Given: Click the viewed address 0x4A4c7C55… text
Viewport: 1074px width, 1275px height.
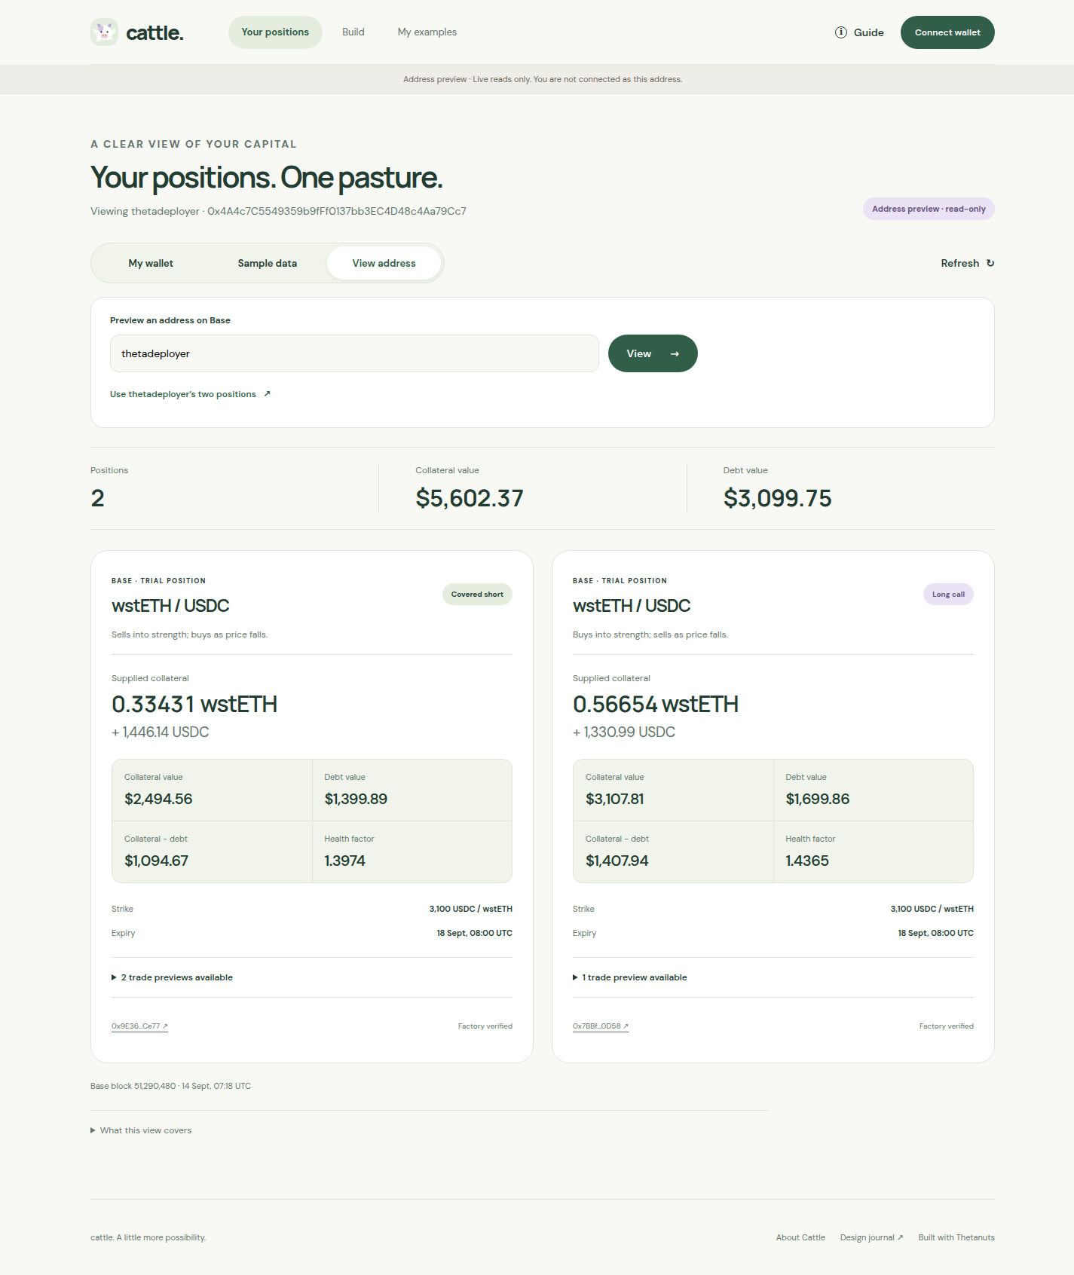Looking at the screenshot, I should pos(337,211).
